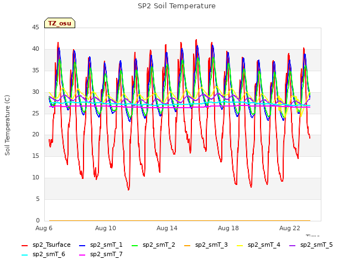Click the 30 y-axis tick label

(35, 92)
